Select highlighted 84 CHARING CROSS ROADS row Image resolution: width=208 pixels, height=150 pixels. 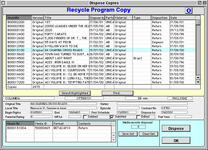click(101, 50)
